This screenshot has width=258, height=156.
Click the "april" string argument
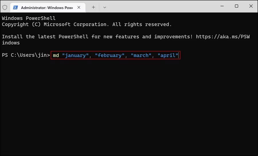coord(168,55)
